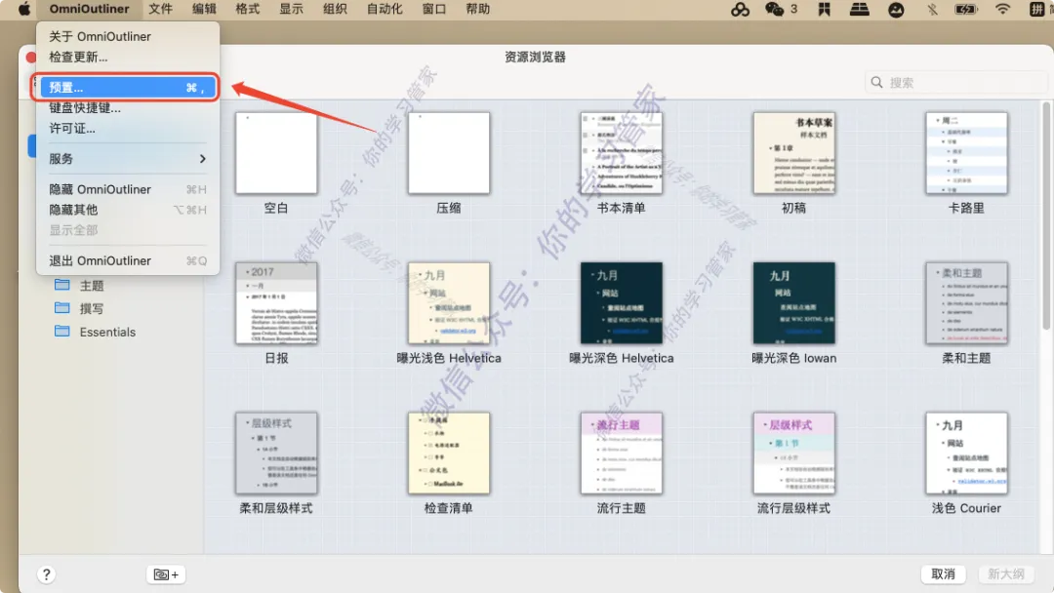1054x593 pixels.
Task: Click the help question mark button
Action: tap(46, 574)
